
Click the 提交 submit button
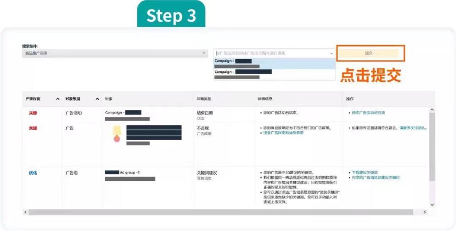[x=369, y=53]
